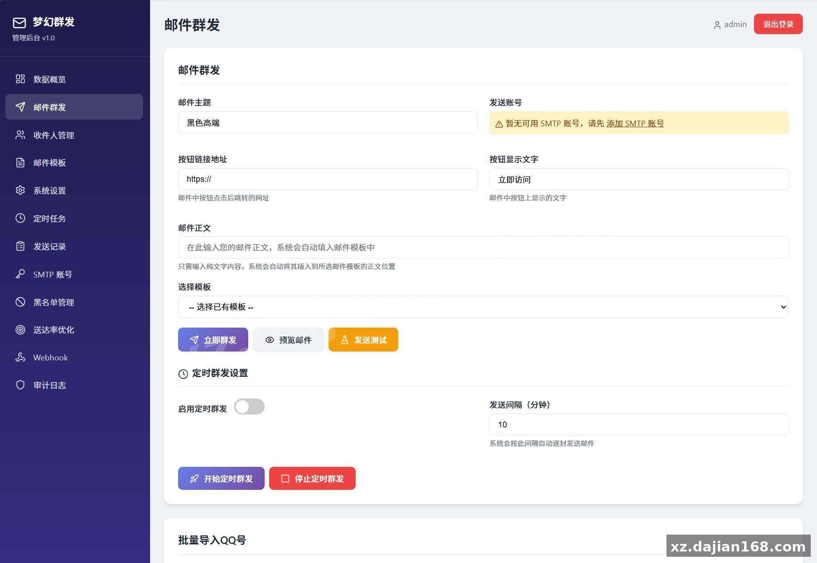Open Webhook menu item

pyautogui.click(x=74, y=357)
